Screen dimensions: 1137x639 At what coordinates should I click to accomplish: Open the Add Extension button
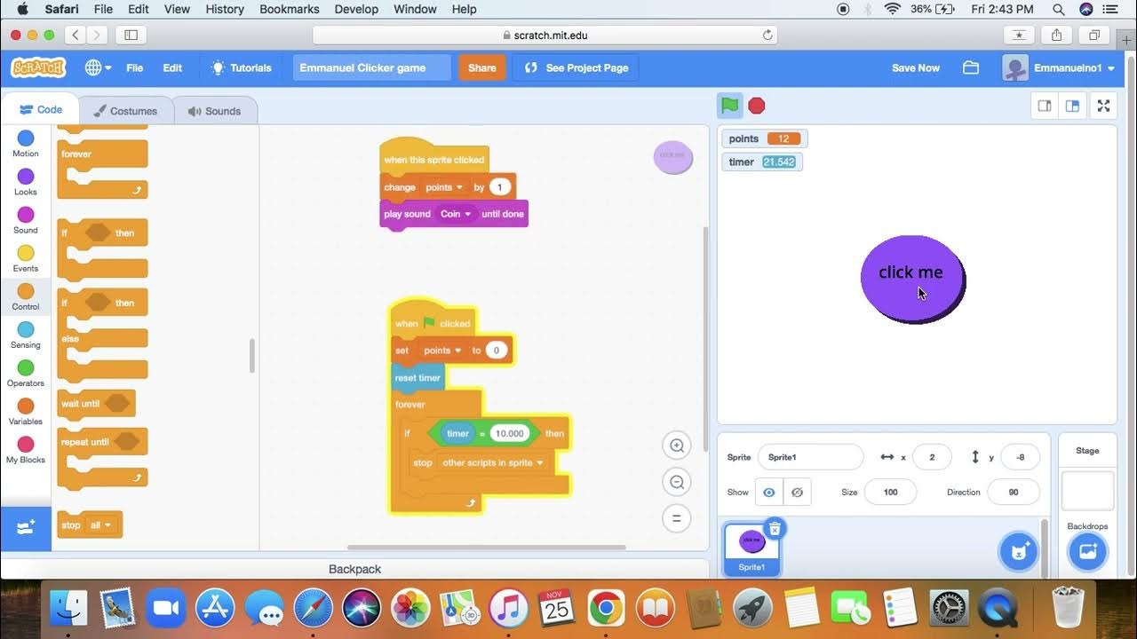[26, 527]
